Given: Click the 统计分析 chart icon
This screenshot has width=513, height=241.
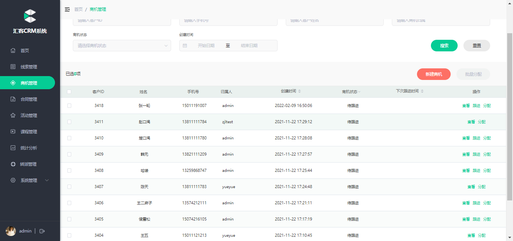Looking at the screenshot, I should (x=13, y=148).
